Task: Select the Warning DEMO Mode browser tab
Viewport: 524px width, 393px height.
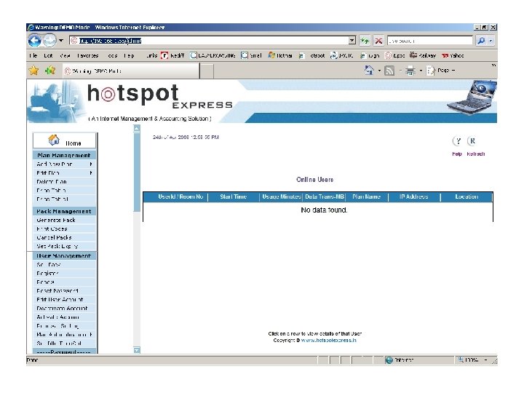Action: (131, 71)
